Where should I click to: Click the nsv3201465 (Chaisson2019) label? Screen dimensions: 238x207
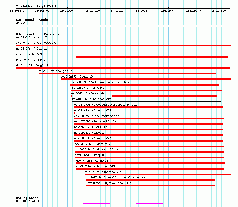[x=96, y=166]
